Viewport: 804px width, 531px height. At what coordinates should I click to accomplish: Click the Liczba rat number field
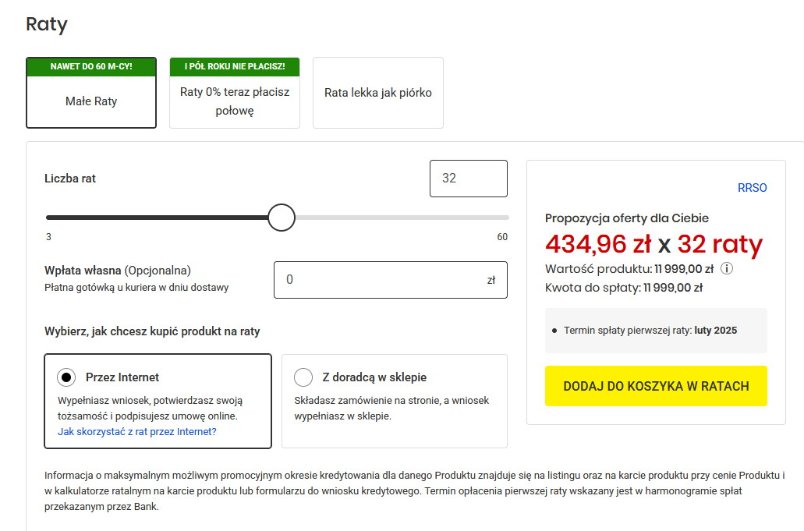tap(468, 179)
